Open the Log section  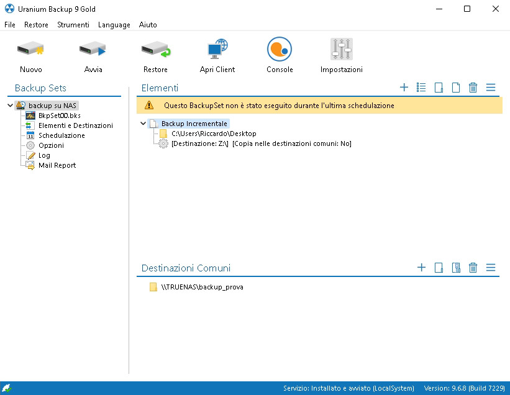click(44, 155)
